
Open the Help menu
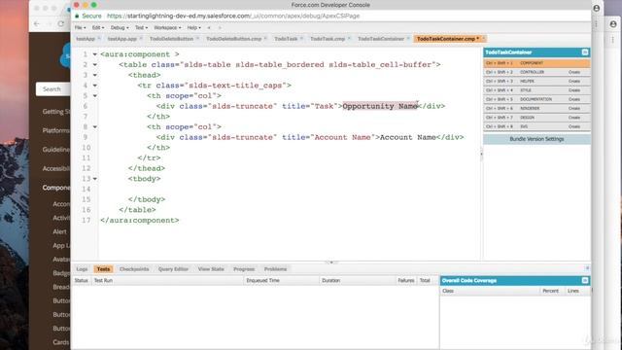pos(194,28)
